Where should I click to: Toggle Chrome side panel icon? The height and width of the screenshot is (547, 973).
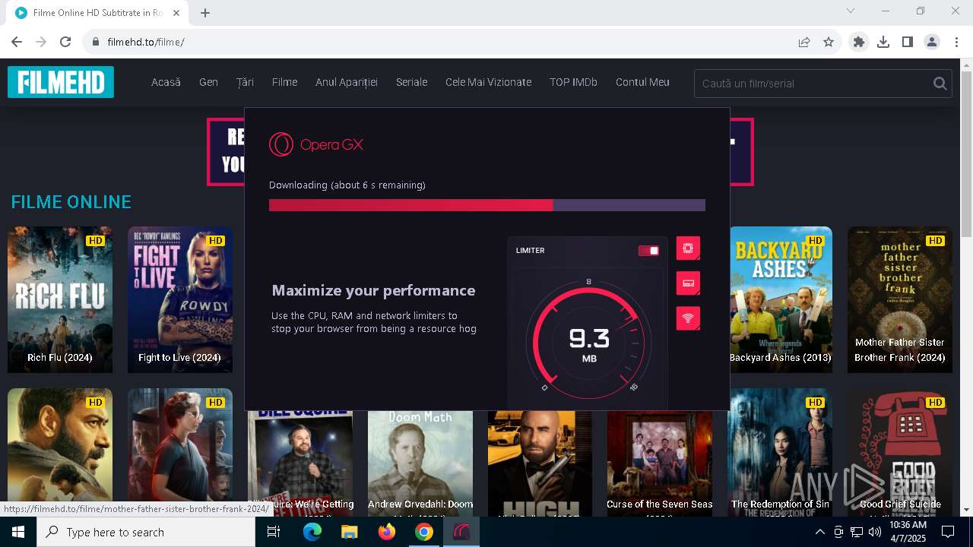[908, 42]
